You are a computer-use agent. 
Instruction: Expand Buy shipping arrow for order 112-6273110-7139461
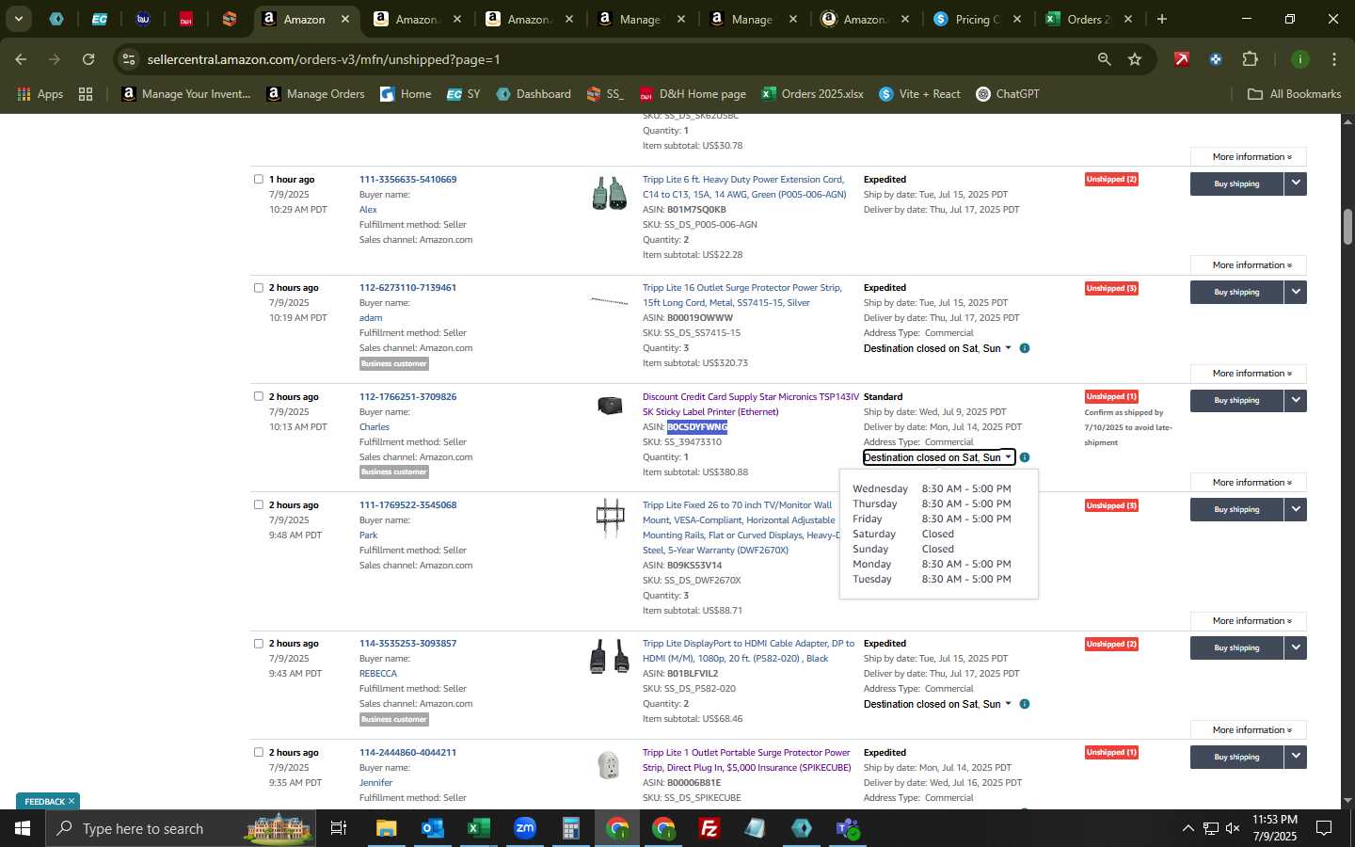click(x=1296, y=292)
